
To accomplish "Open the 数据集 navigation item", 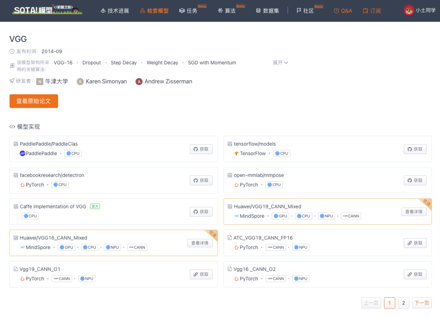I will [x=267, y=11].
